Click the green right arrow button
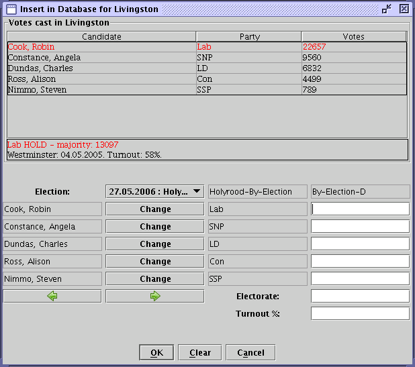 (x=155, y=296)
